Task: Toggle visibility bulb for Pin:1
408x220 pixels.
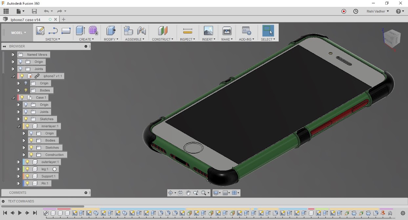Action: [x=27, y=183]
